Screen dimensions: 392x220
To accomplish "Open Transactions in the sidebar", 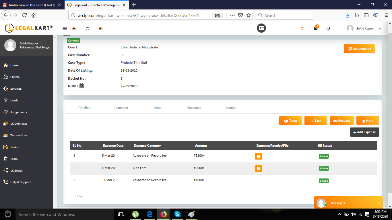I will tap(19, 135).
